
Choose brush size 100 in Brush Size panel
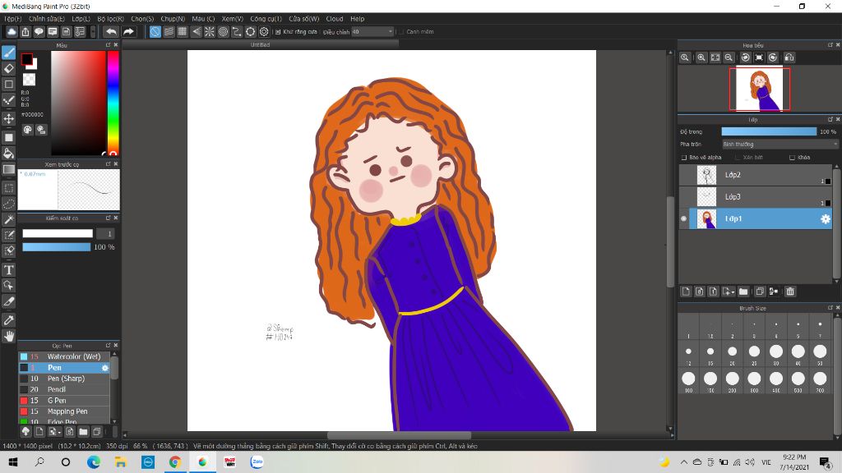point(688,379)
